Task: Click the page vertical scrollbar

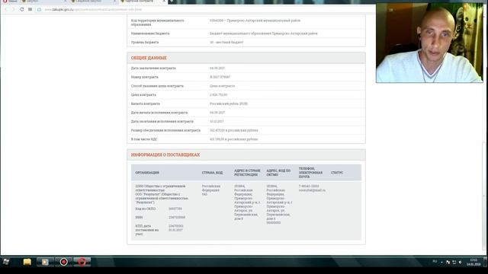Action: point(484,196)
